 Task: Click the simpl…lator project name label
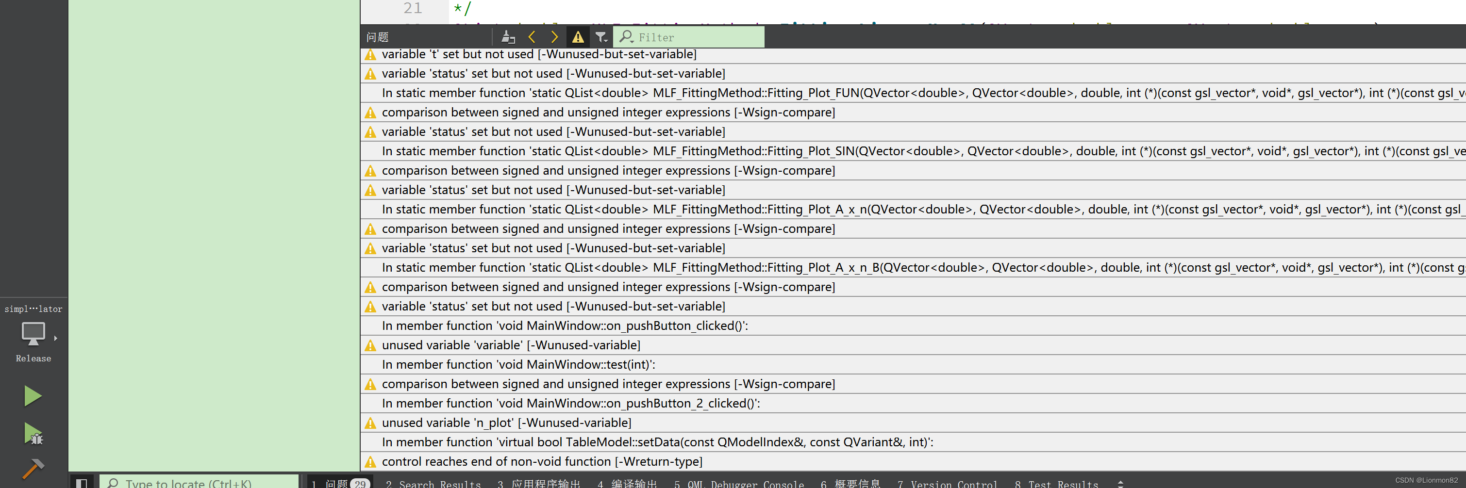coord(33,309)
